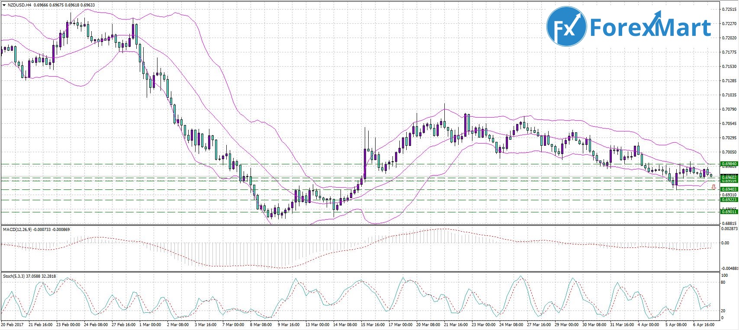Click the 0.69223 green price tag
The width and height of the screenshot is (739, 330).
pyautogui.click(x=729, y=200)
